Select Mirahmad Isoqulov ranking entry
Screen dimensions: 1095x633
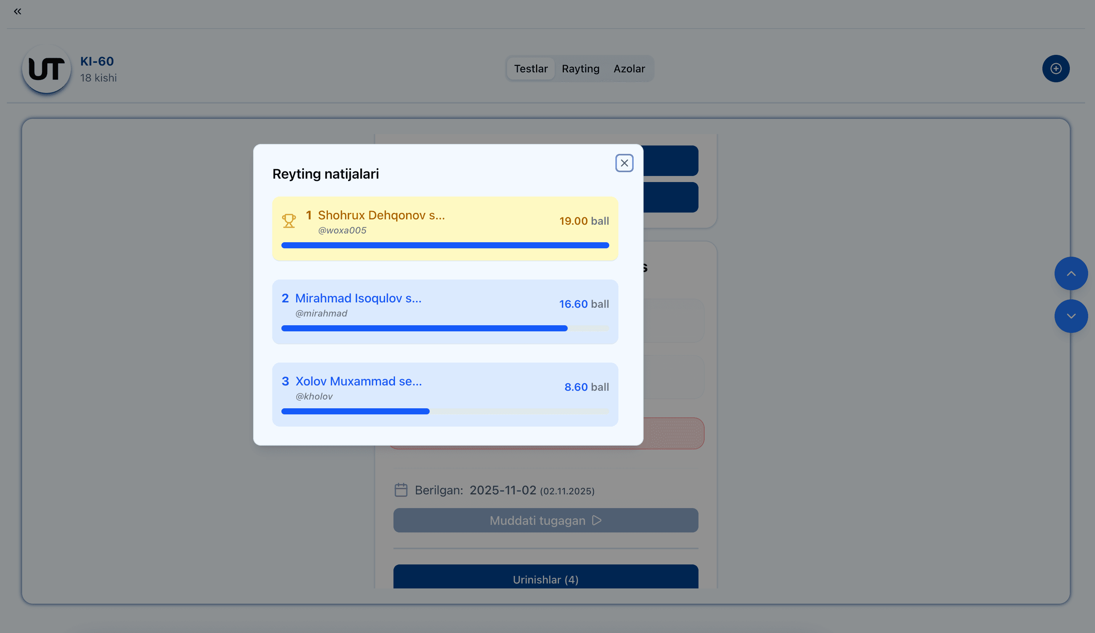(x=445, y=312)
